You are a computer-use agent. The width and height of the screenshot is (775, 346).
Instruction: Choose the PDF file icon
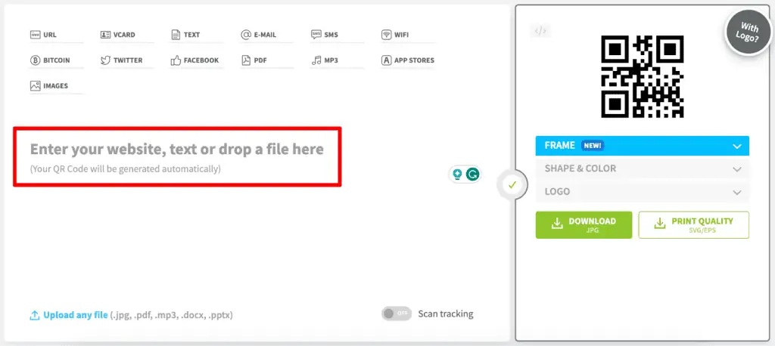(x=246, y=60)
